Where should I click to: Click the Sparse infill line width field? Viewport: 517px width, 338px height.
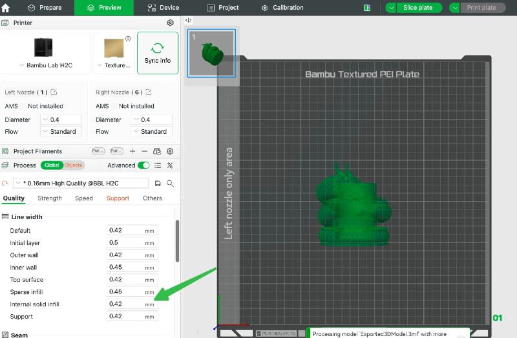pyautogui.click(x=132, y=291)
